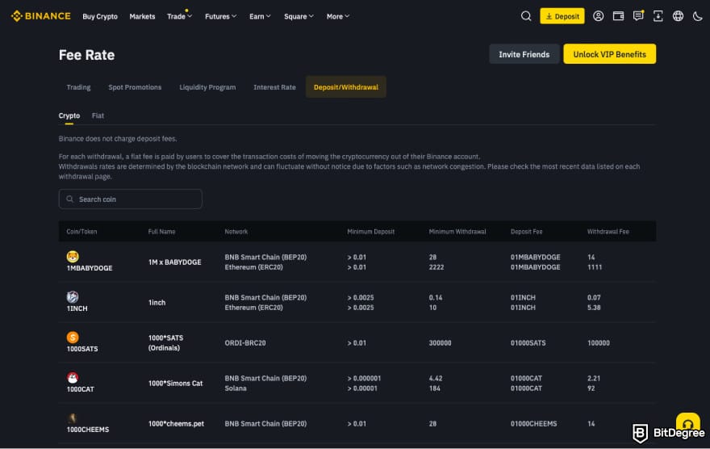Select the Deposit/Withdrawal tab
Image resolution: width=710 pixels, height=449 pixels.
click(x=346, y=87)
